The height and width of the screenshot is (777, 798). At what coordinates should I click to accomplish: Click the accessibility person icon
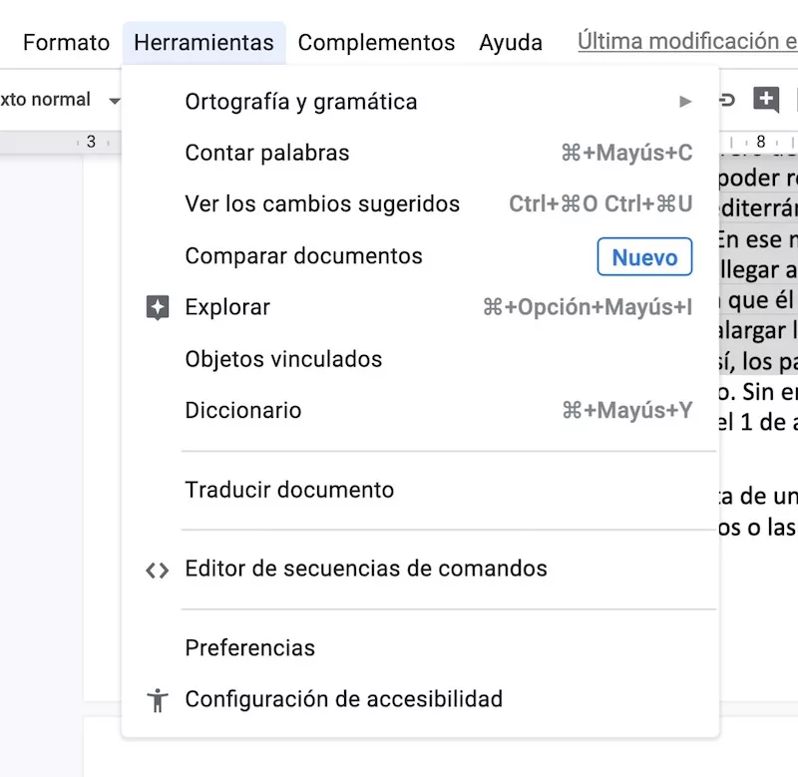pos(157,700)
